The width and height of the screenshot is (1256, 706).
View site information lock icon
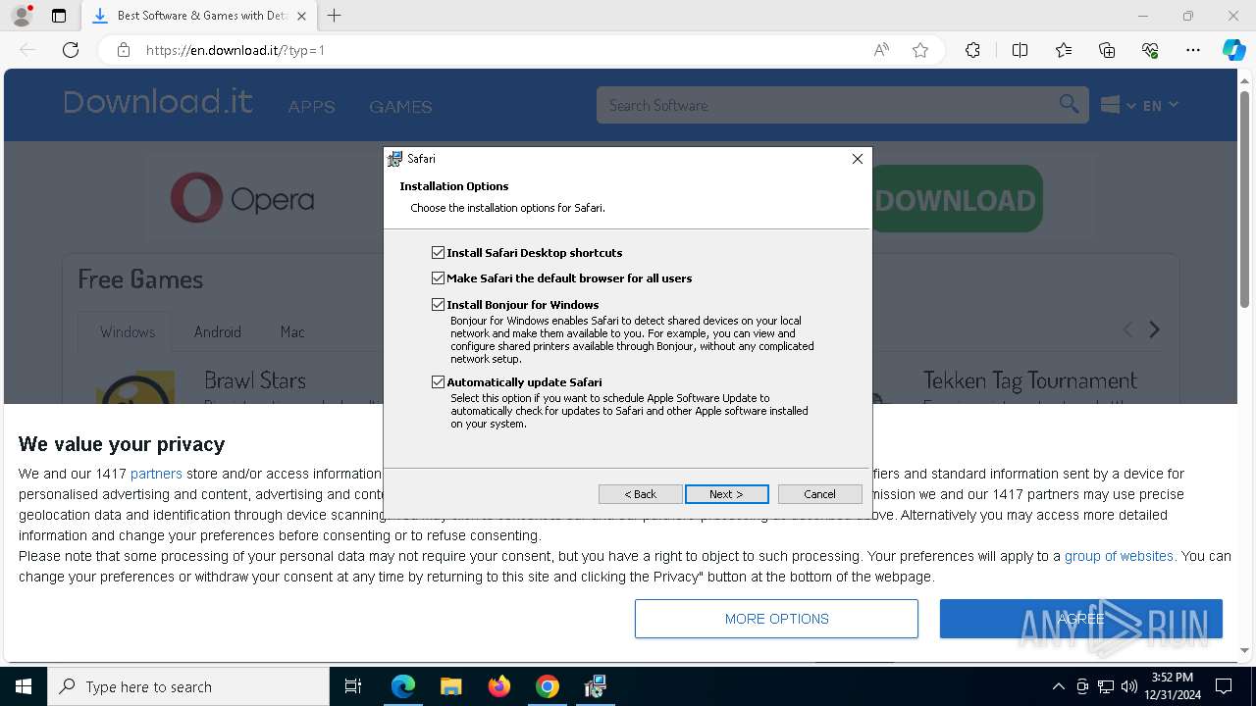[123, 50]
